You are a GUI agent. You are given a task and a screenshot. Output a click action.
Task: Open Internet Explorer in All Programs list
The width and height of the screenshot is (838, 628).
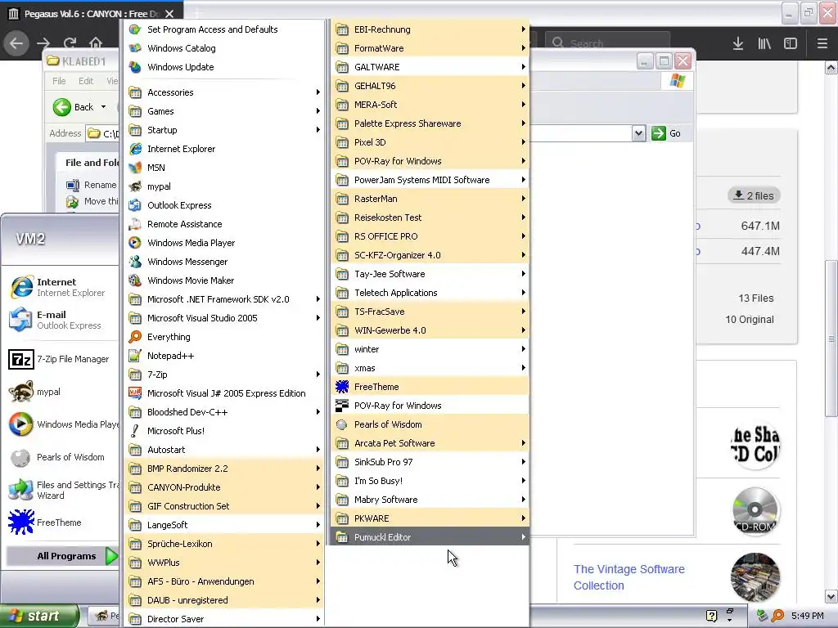[223, 149]
